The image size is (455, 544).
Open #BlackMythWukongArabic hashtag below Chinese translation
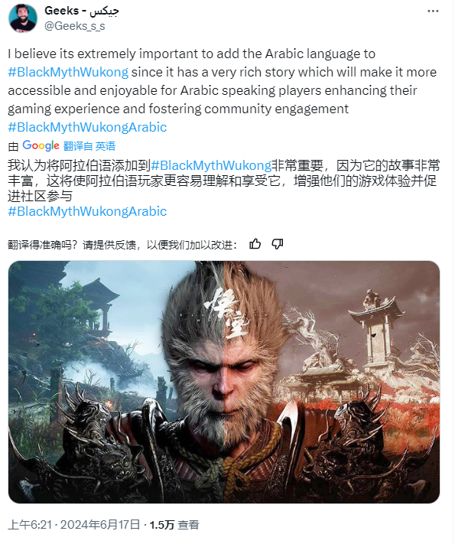click(x=87, y=211)
